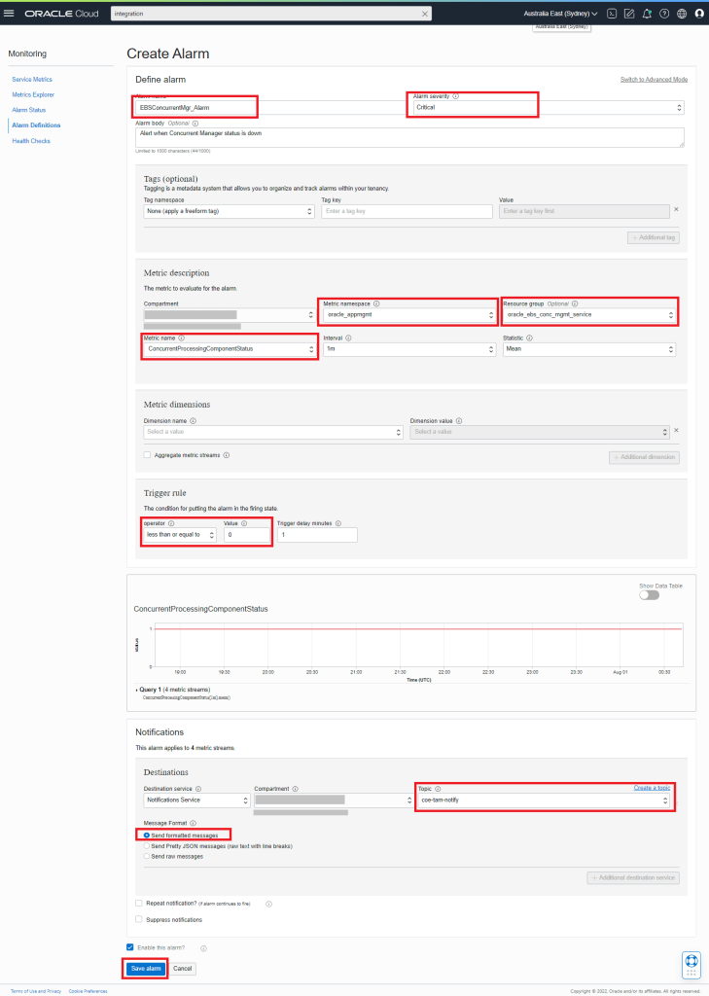Click the notifications bell icon
The image size is (709, 996).
pyautogui.click(x=647, y=14)
